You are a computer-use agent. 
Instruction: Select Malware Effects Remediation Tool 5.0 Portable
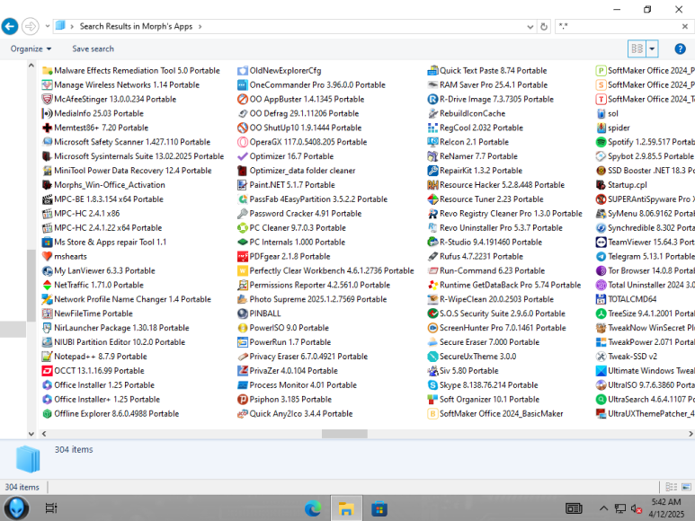130,71
